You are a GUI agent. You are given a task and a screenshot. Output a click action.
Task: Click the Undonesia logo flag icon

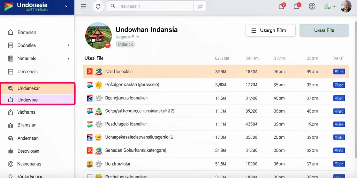coord(9,6)
